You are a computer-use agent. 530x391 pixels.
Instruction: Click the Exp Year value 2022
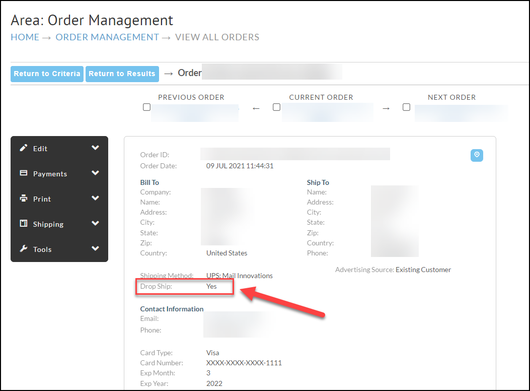coord(214,383)
